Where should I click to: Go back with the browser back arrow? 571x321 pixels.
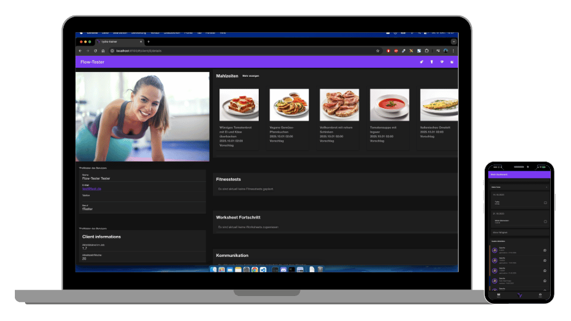(x=80, y=51)
